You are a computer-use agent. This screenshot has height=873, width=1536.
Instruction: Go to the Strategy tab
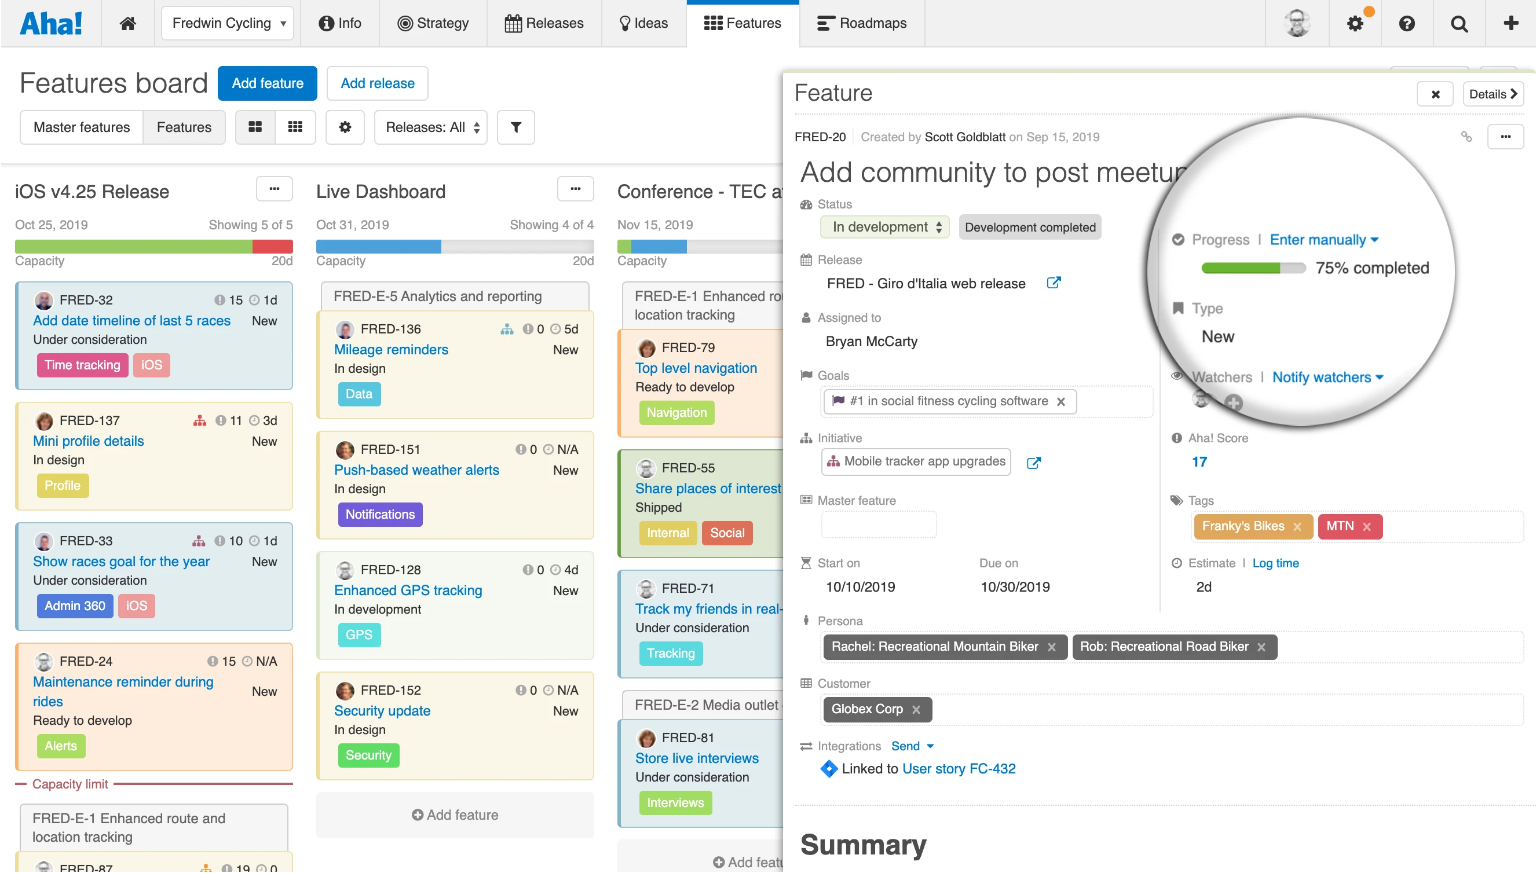[433, 23]
